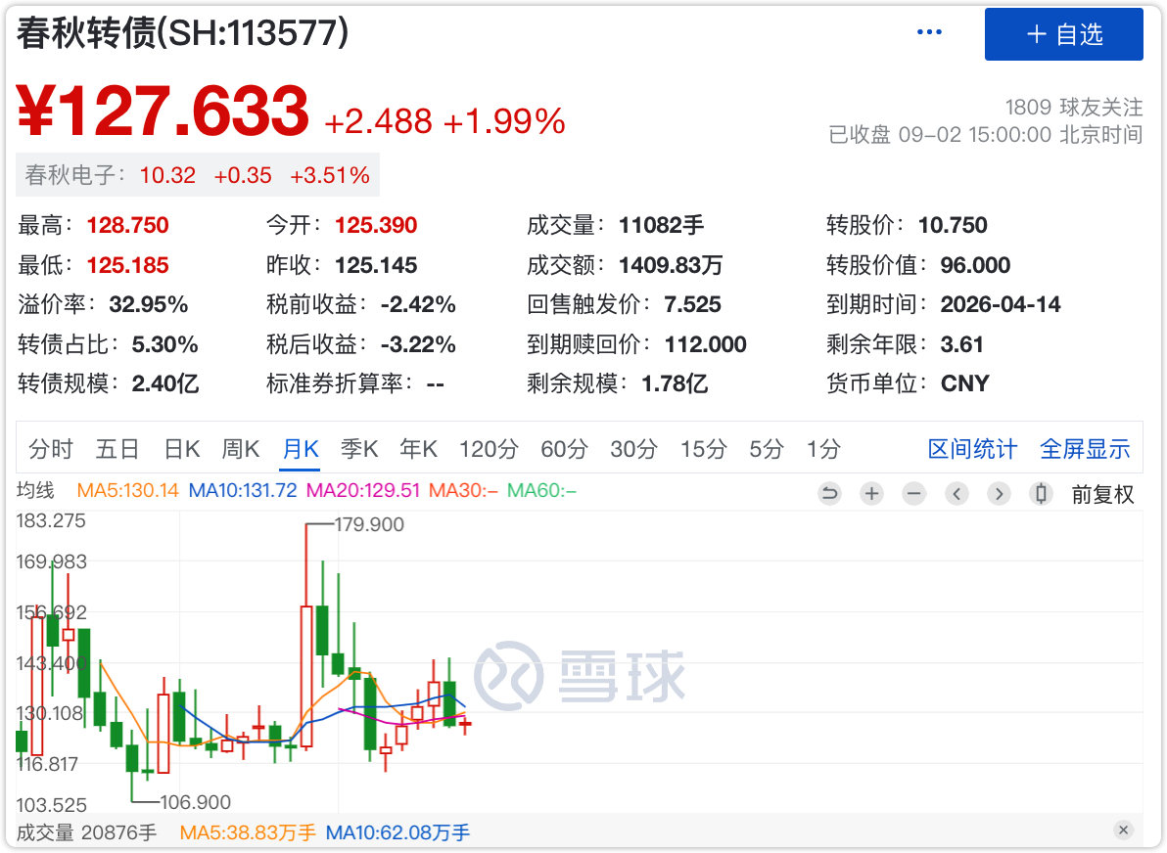Switch to 日K tab

point(181,448)
